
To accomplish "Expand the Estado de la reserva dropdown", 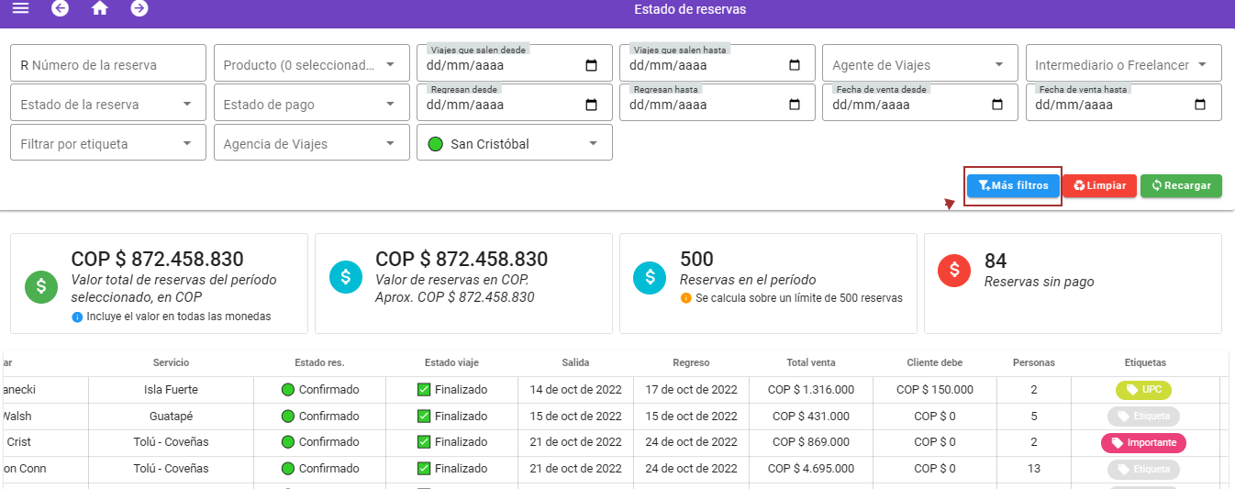I will (x=108, y=105).
